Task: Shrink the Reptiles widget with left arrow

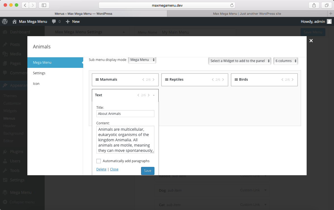Action: pos(213,80)
